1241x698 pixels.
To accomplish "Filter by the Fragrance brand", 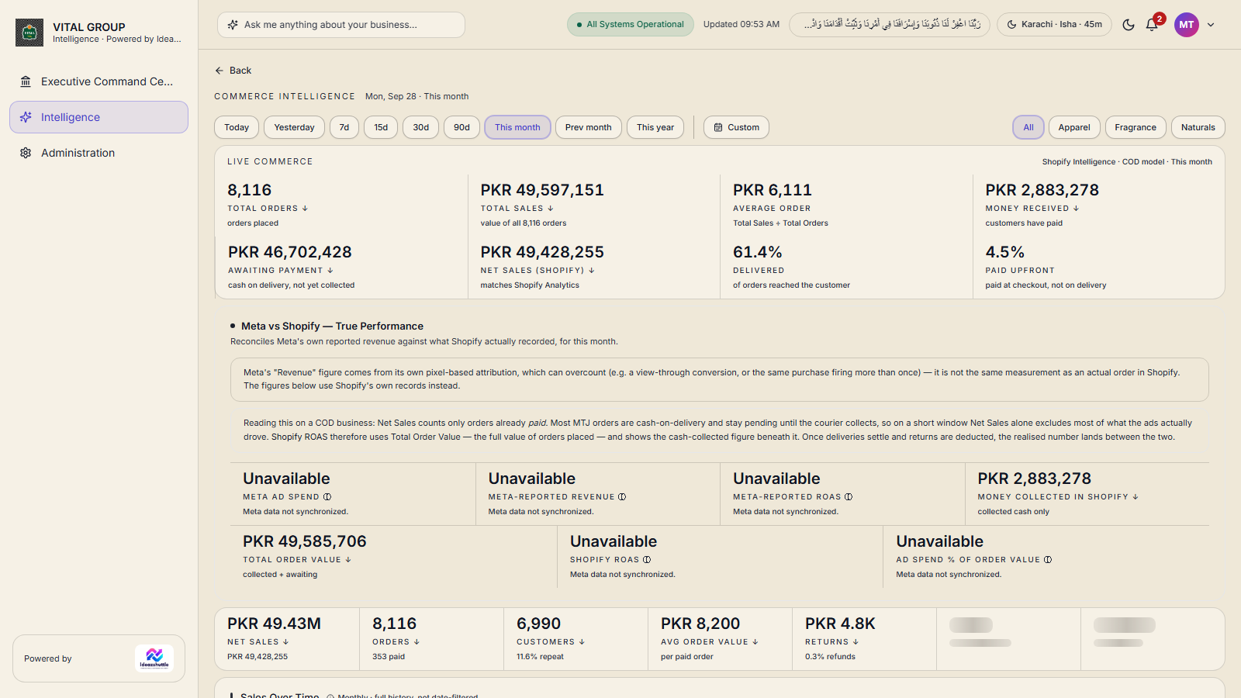I will click(1136, 127).
